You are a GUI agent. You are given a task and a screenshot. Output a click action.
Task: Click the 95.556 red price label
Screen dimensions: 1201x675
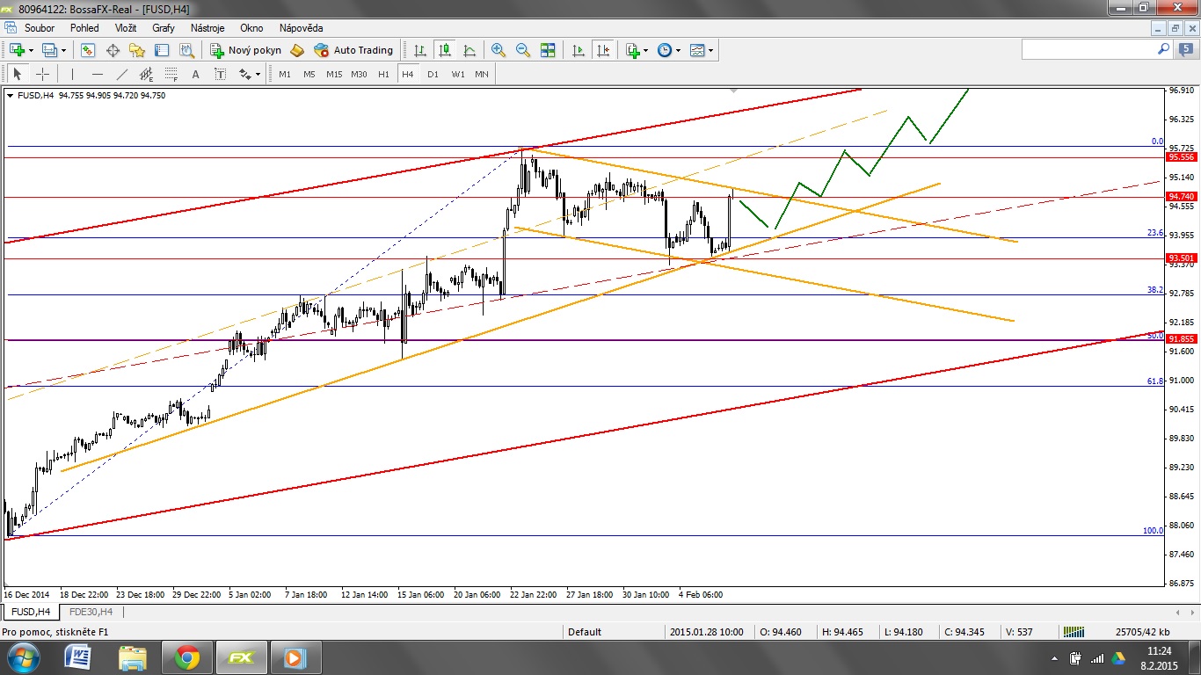1181,156
